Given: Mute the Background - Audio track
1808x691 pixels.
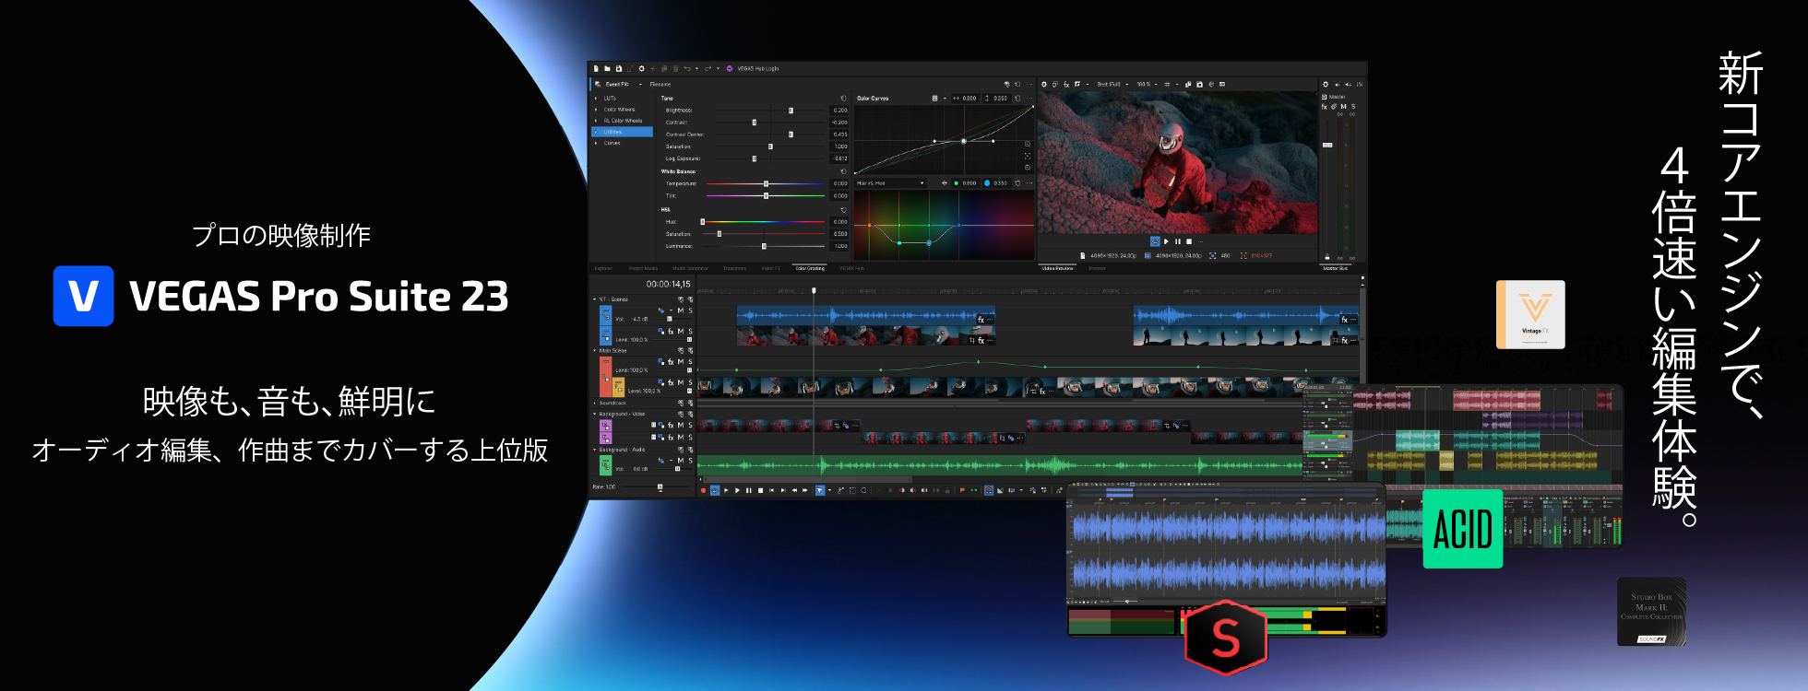Looking at the screenshot, I should pos(681,460).
